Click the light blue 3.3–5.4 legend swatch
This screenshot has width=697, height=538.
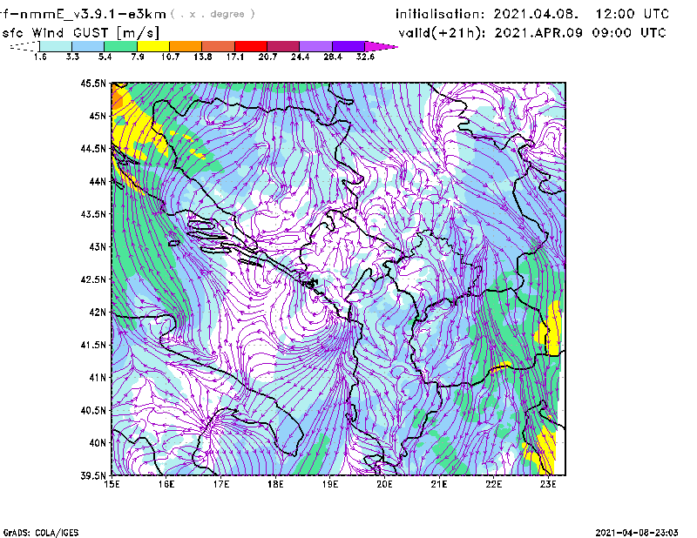coord(88,46)
